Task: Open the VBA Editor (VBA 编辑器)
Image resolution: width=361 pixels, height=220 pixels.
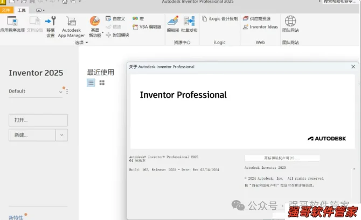Action: 147,27
